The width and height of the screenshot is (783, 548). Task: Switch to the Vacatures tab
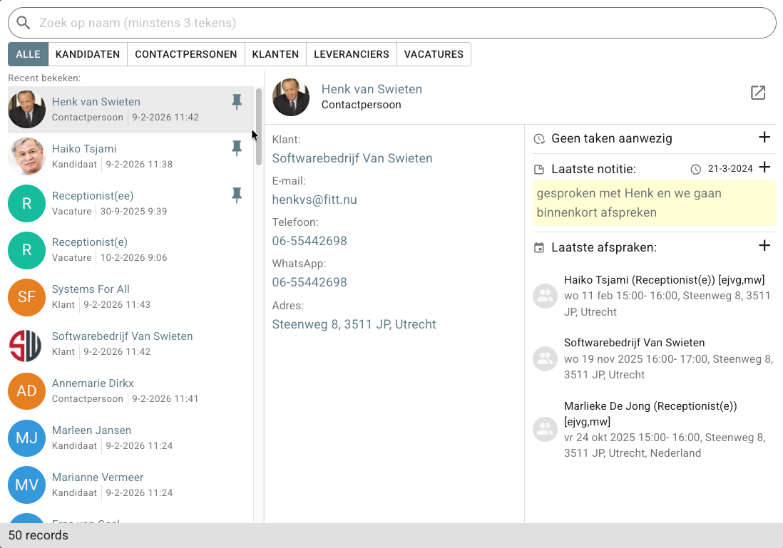(x=434, y=54)
